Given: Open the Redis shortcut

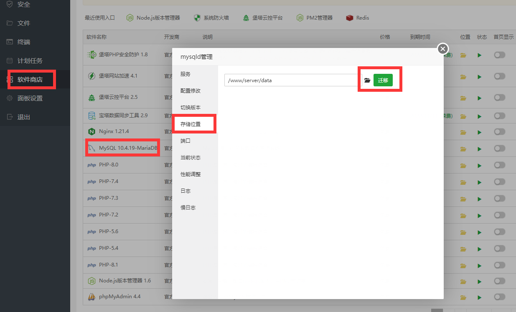Looking at the screenshot, I should pyautogui.click(x=358, y=18).
